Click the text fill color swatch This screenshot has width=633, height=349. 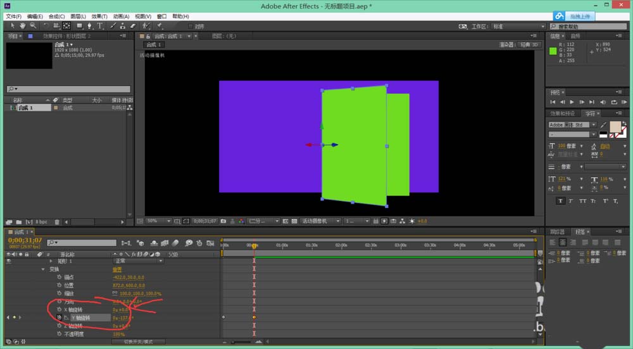pyautogui.click(x=615, y=127)
